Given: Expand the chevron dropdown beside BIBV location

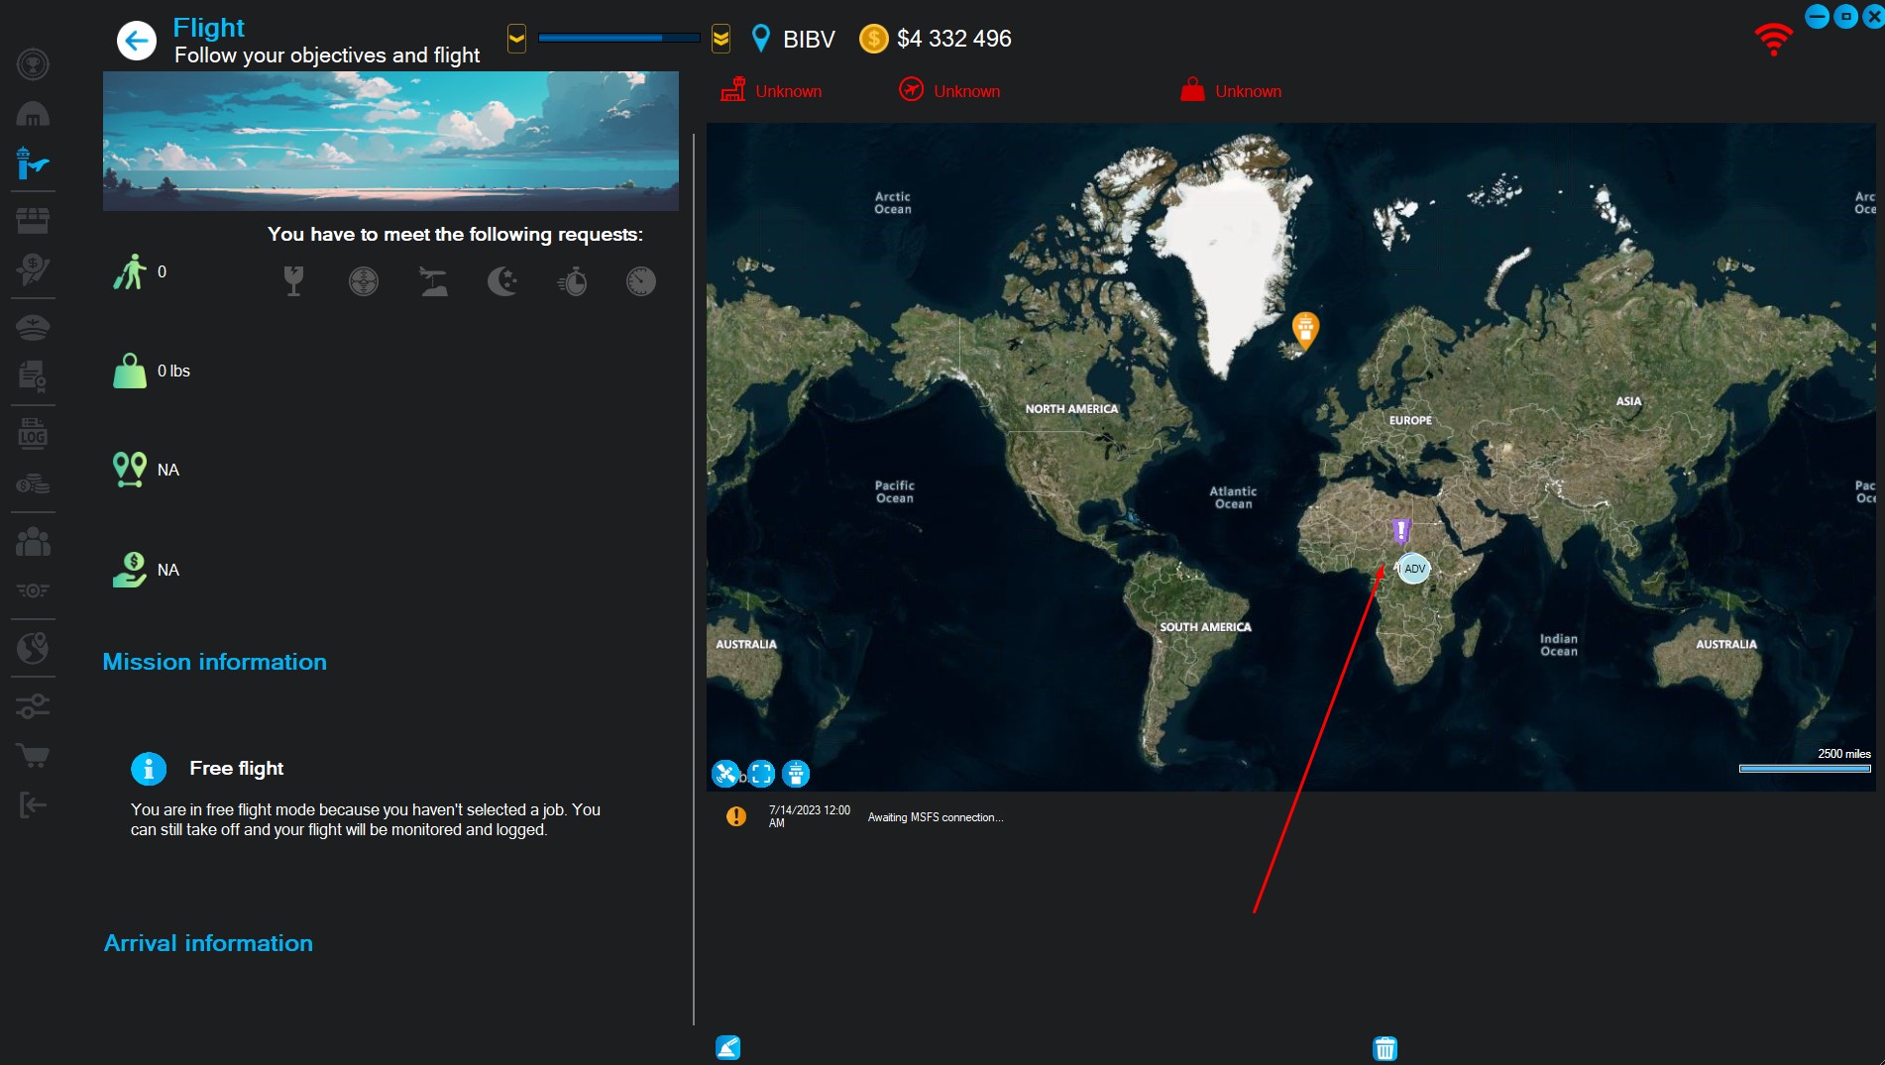Looking at the screenshot, I should coord(720,38).
